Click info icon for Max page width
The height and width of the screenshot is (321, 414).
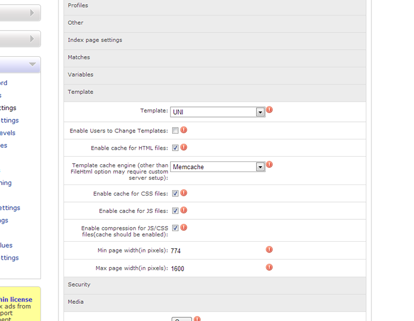pos(269,267)
